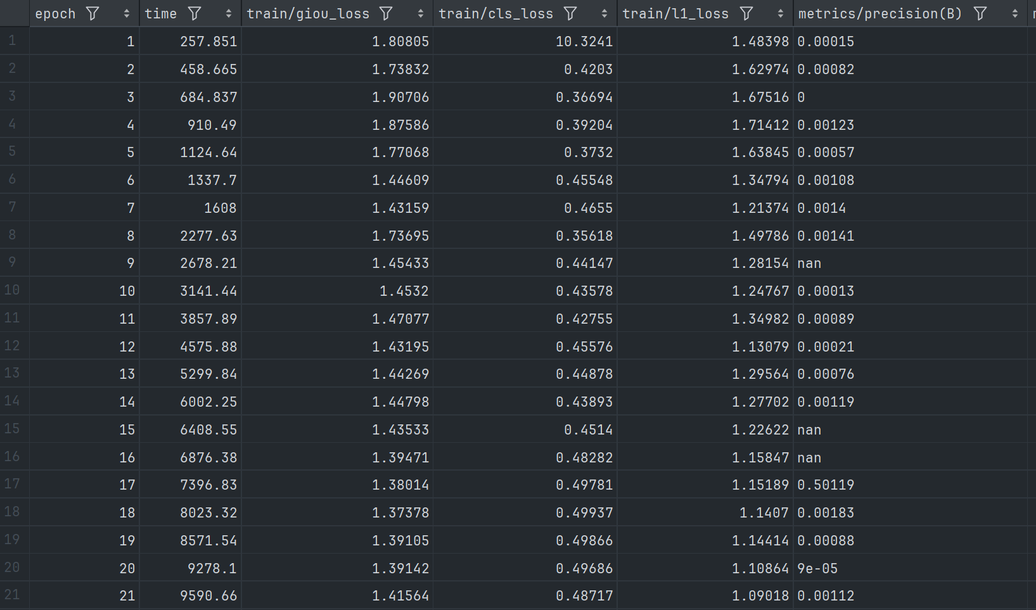Screen dimensions: 1036x610
Task: Sort train/l1_loss using its sort arrows
Action: pos(780,13)
